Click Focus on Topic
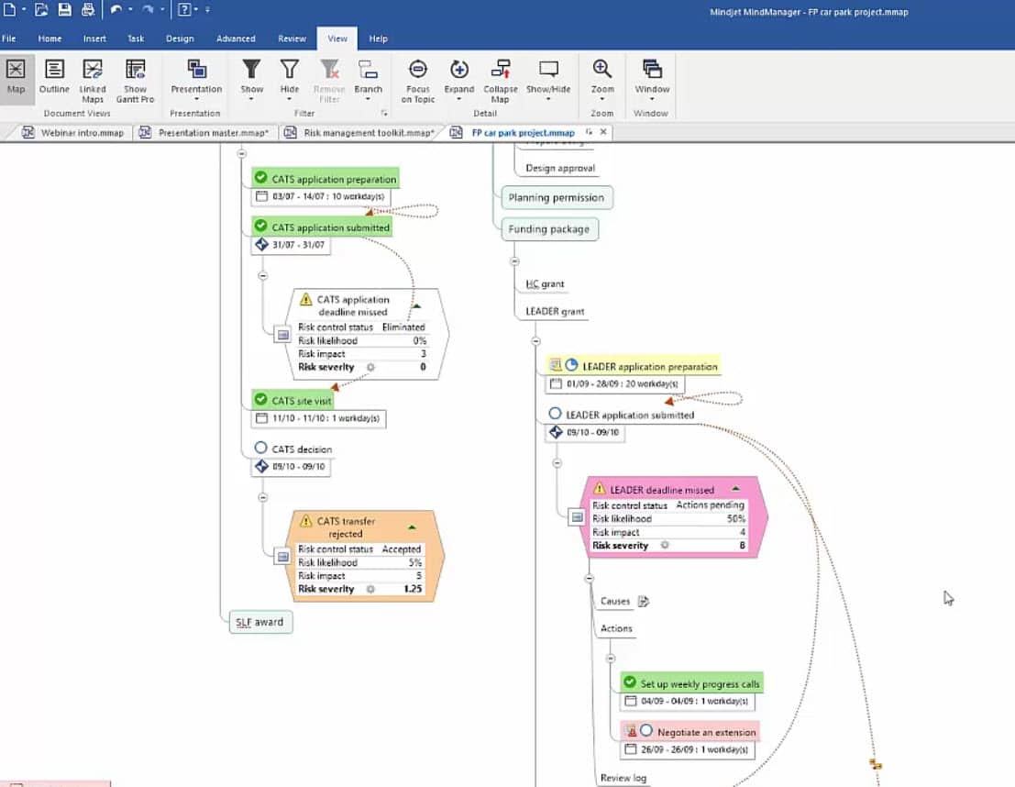Image resolution: width=1015 pixels, height=787 pixels. (418, 81)
